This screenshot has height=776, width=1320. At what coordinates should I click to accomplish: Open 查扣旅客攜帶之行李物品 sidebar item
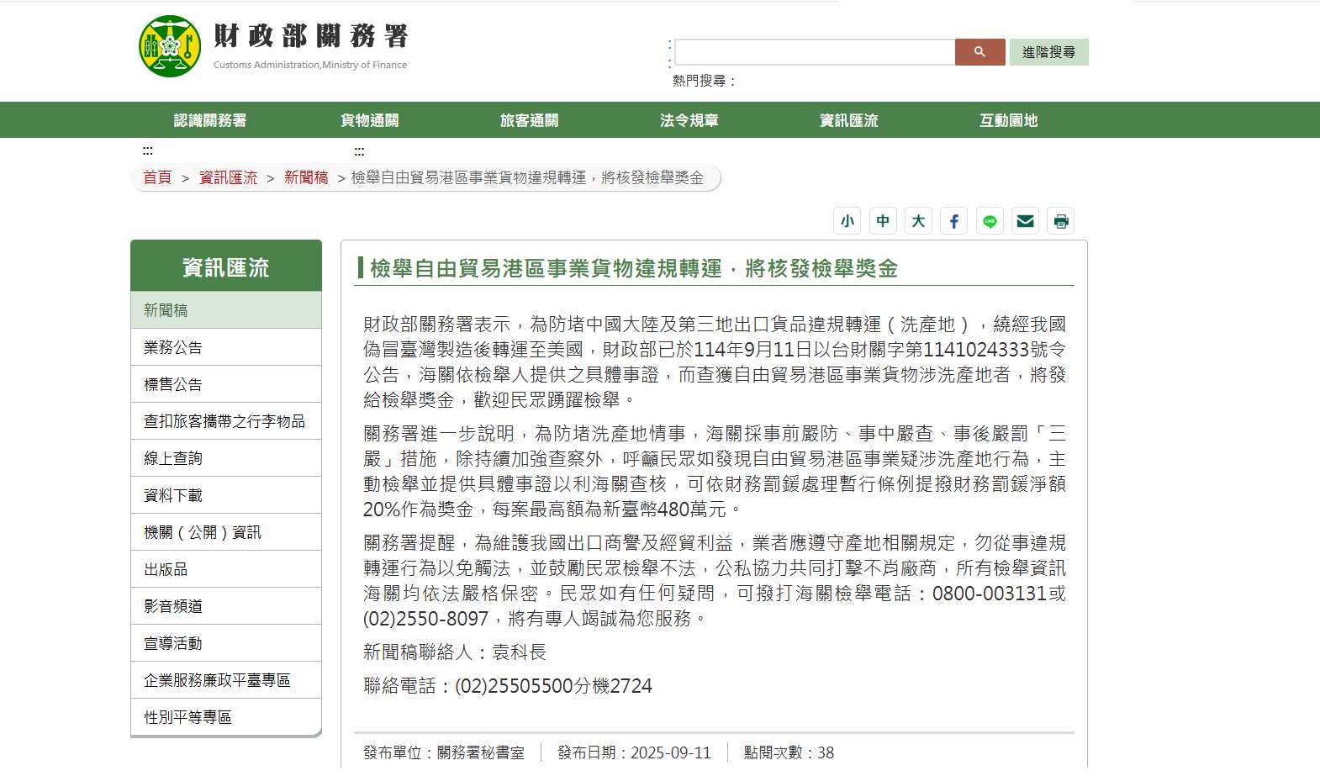(x=226, y=421)
